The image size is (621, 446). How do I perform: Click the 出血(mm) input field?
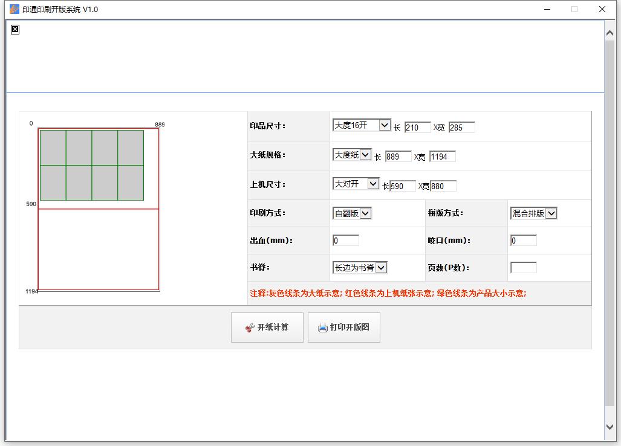pyautogui.click(x=346, y=241)
